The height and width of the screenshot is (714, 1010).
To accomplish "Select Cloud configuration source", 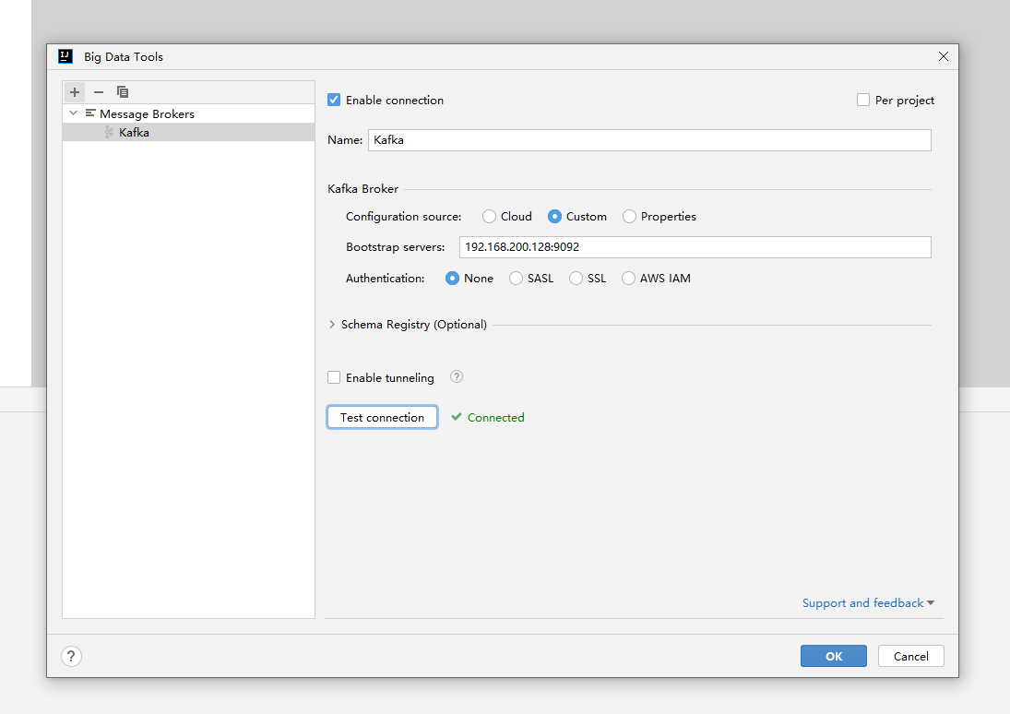I will pos(489,217).
